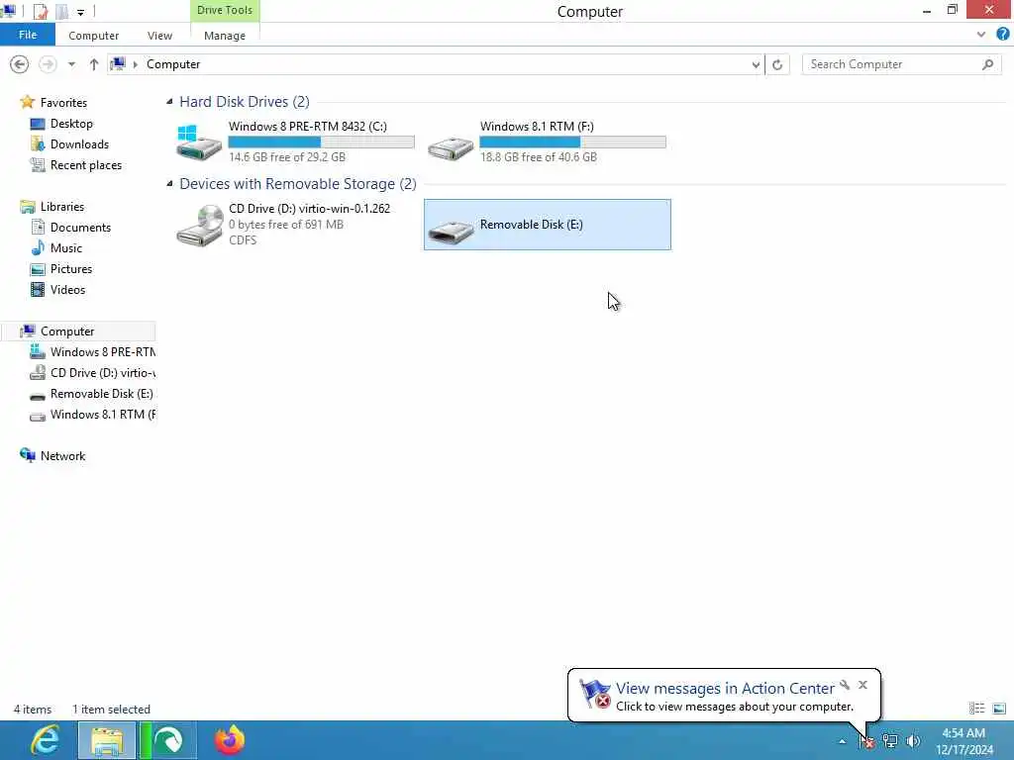Click the search magnifier icon

[x=987, y=64]
